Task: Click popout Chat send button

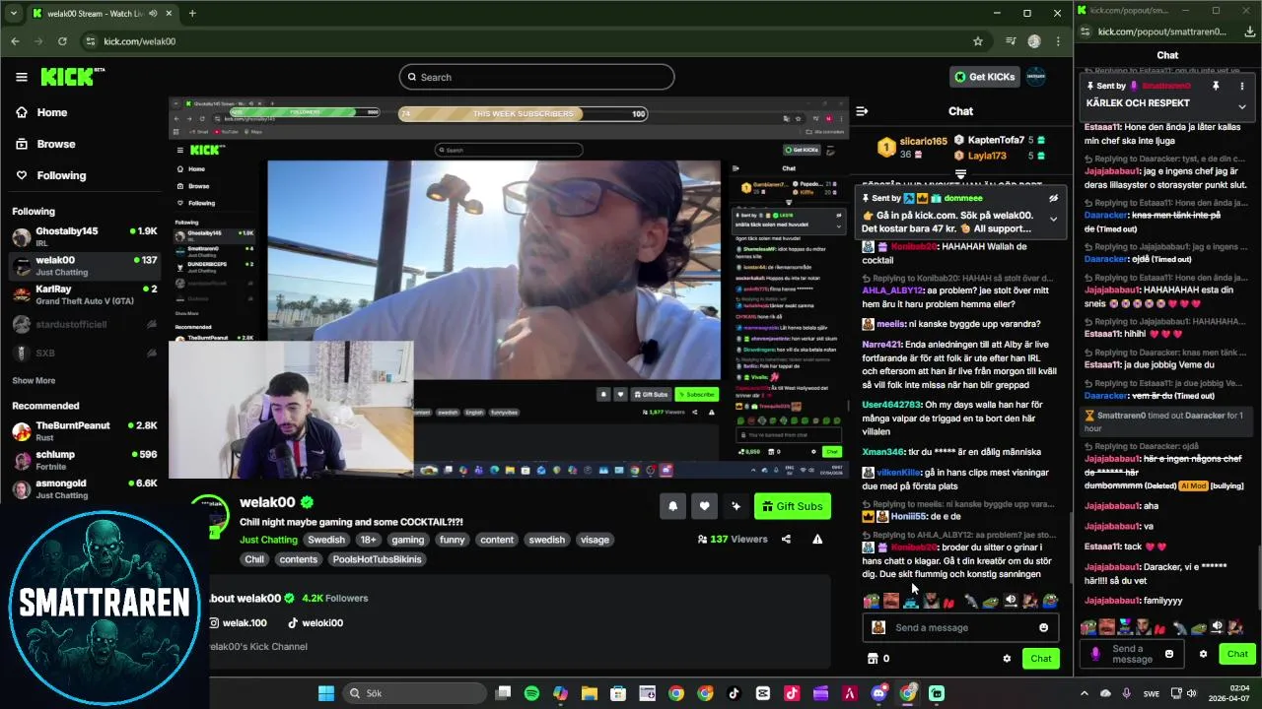Action: (x=1237, y=654)
